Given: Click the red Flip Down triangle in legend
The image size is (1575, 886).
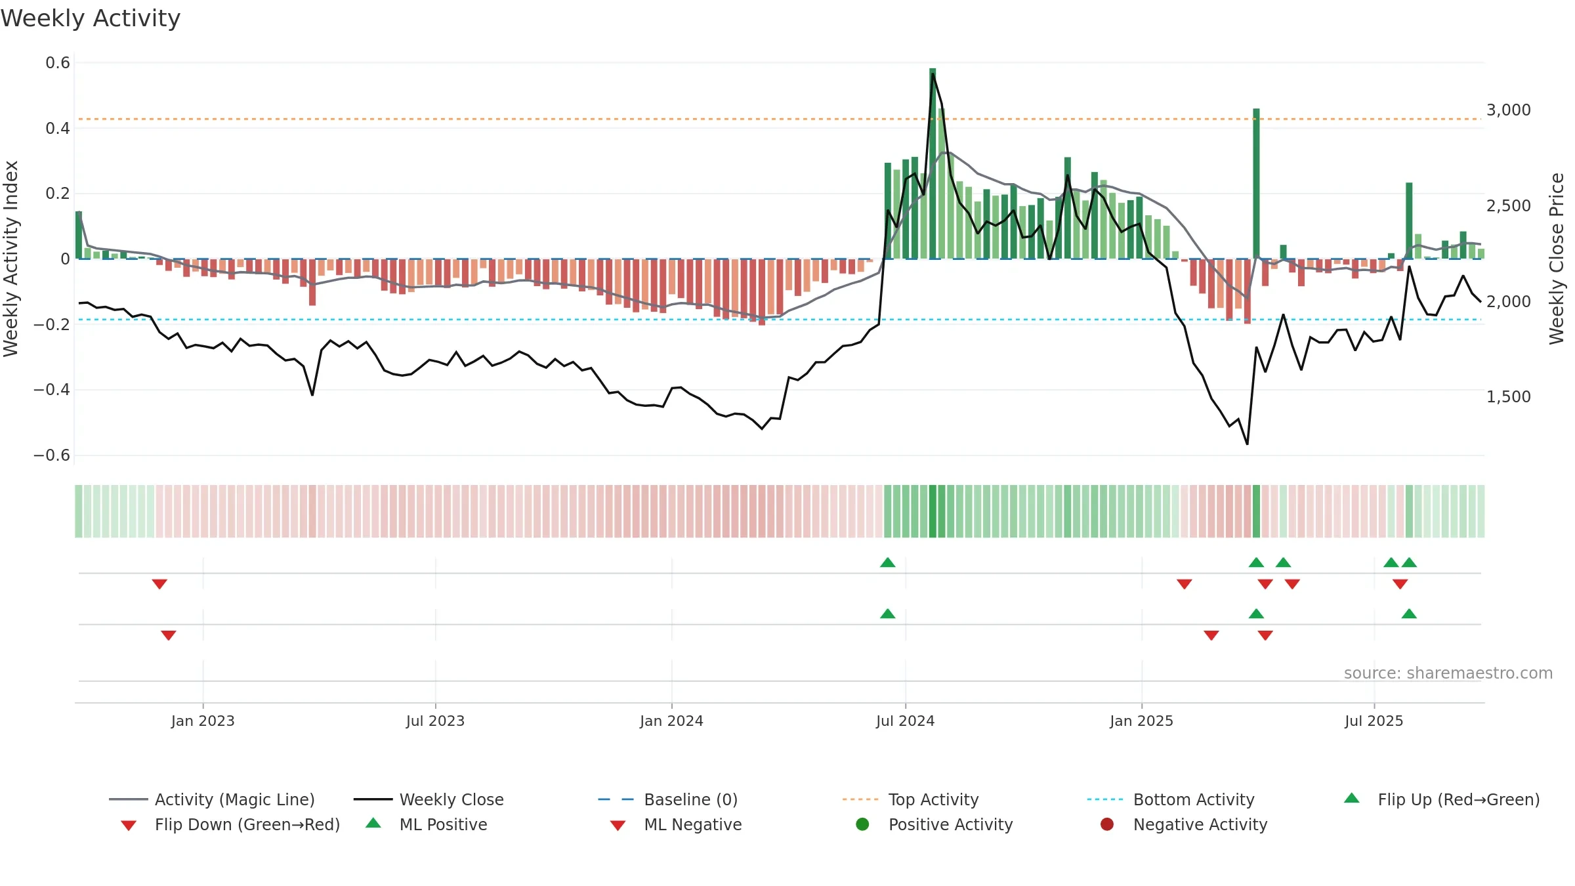Looking at the screenshot, I should 129,826.
